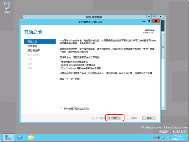Click the Server Manager taskbar icon
The height and width of the screenshot is (142, 189).
(8, 137)
